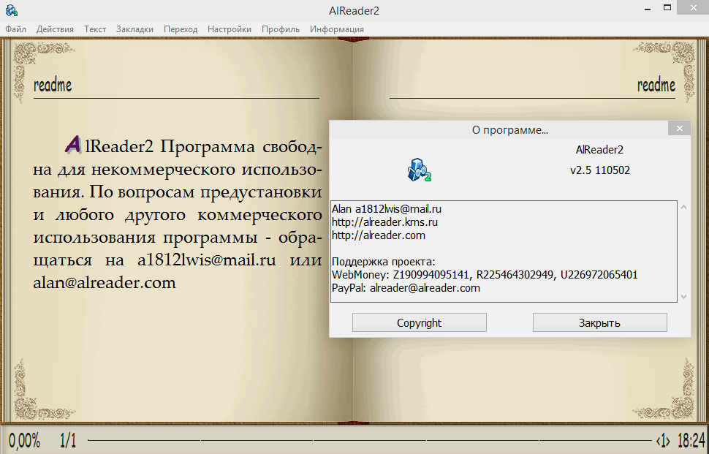709x454 pixels.
Task: Click the right page readme header
Action: 656,85
